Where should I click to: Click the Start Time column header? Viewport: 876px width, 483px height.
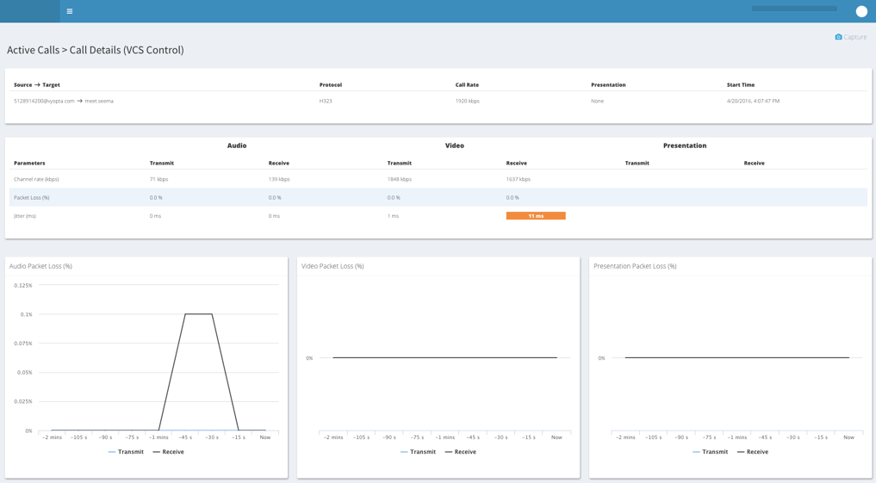(741, 85)
